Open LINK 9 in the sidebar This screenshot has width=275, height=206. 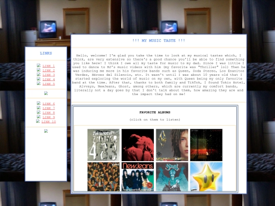coord(48,117)
